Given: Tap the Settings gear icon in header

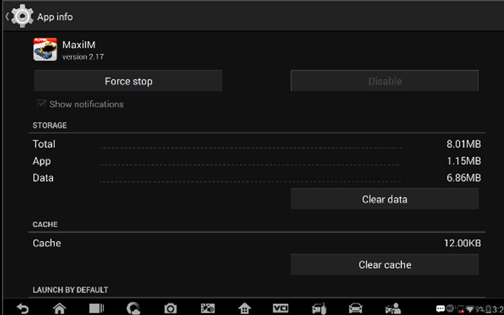Looking at the screenshot, I should coord(22,16).
